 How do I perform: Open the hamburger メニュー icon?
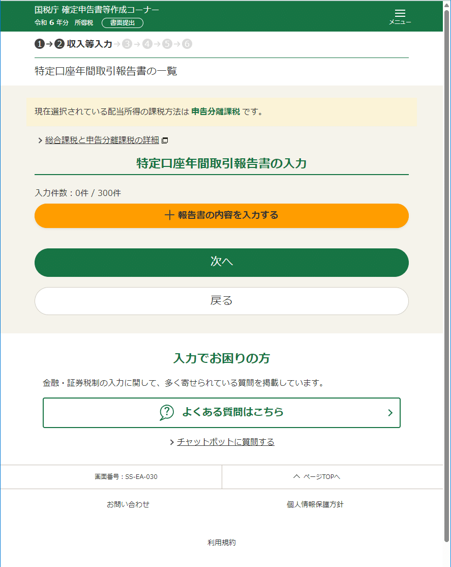[400, 13]
